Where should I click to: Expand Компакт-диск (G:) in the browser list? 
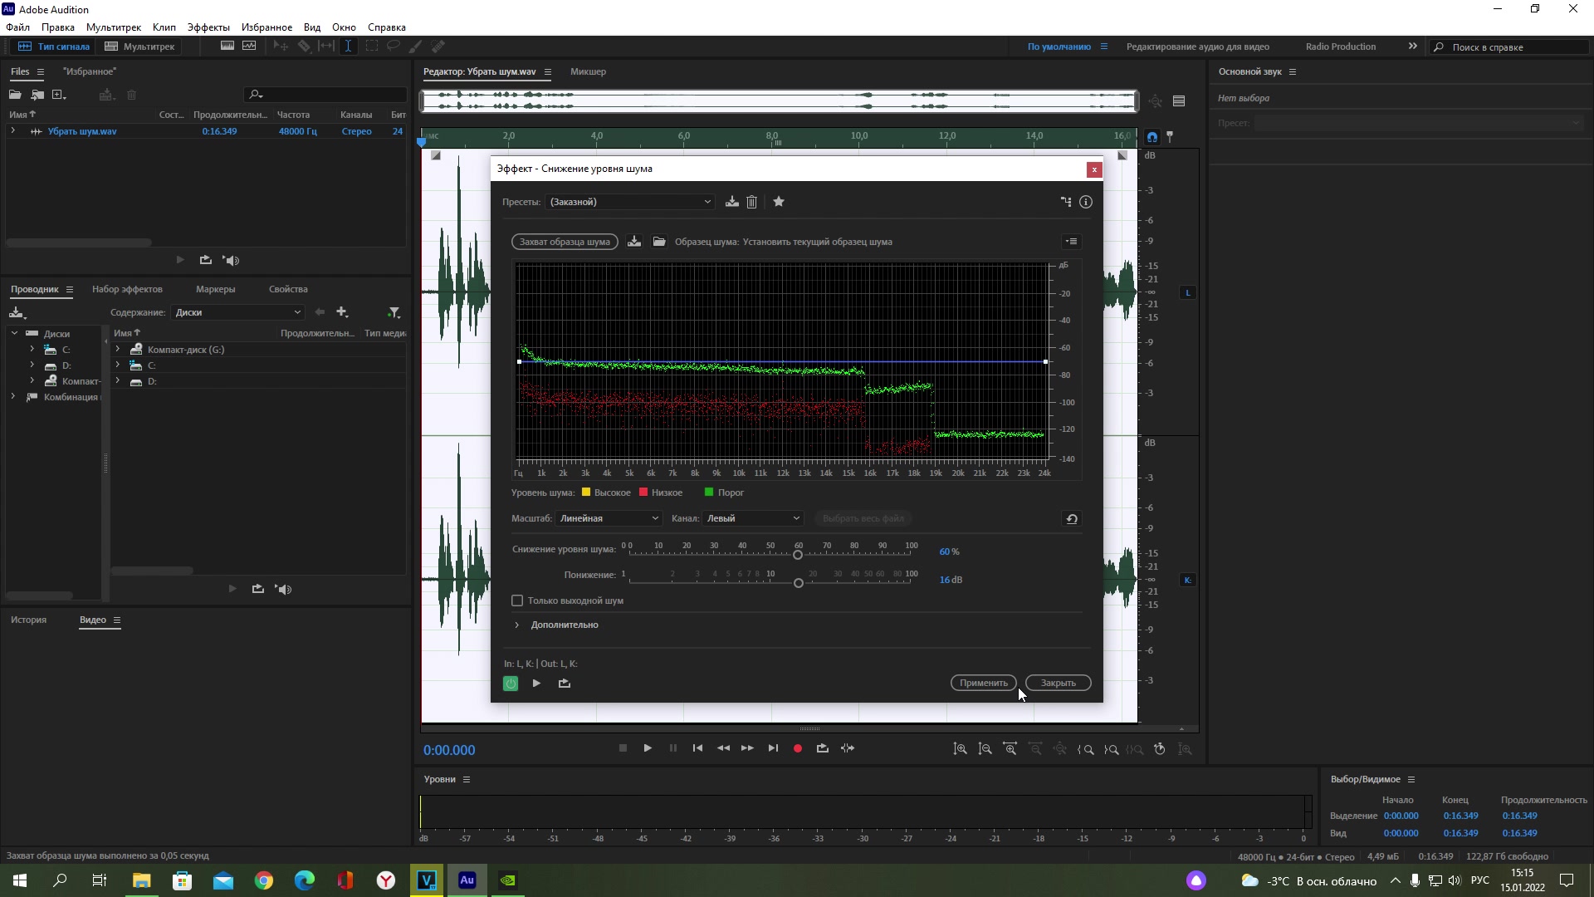[118, 350]
